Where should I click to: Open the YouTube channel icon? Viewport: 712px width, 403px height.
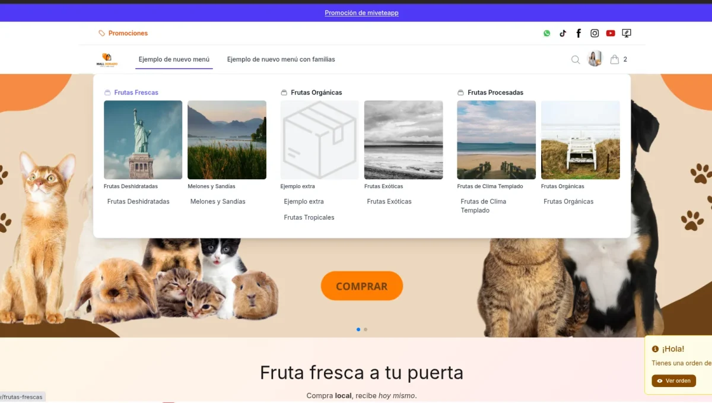coord(611,33)
